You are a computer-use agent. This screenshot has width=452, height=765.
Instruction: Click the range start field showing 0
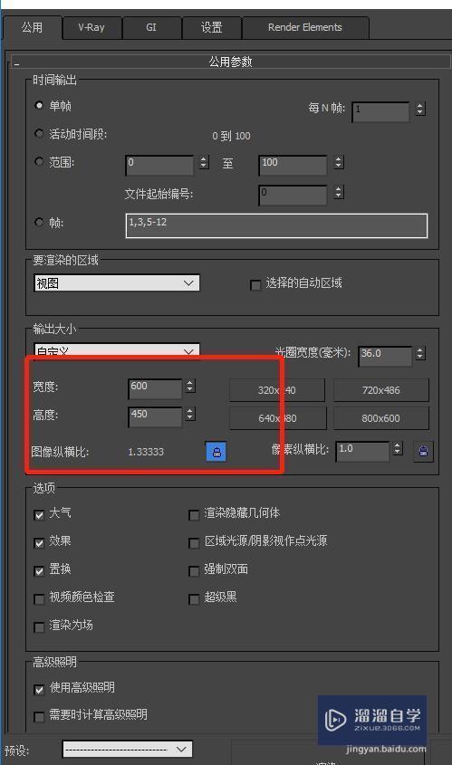pyautogui.click(x=160, y=165)
